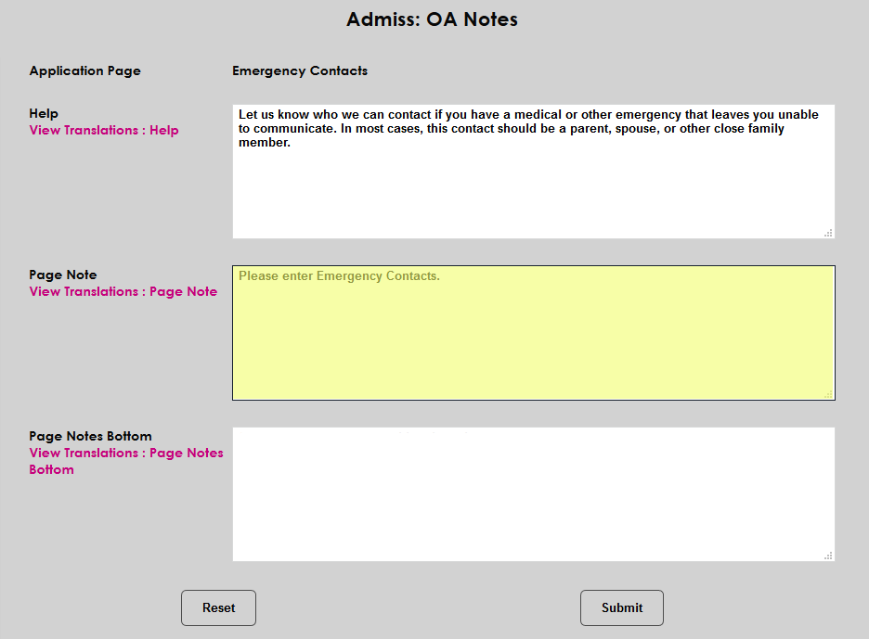Click the Help textarea resize handle
869x639 pixels.
click(829, 233)
